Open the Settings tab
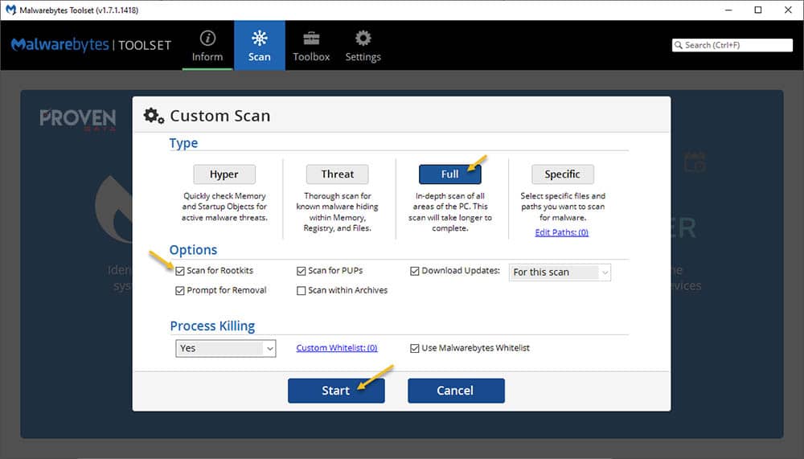 pos(363,46)
